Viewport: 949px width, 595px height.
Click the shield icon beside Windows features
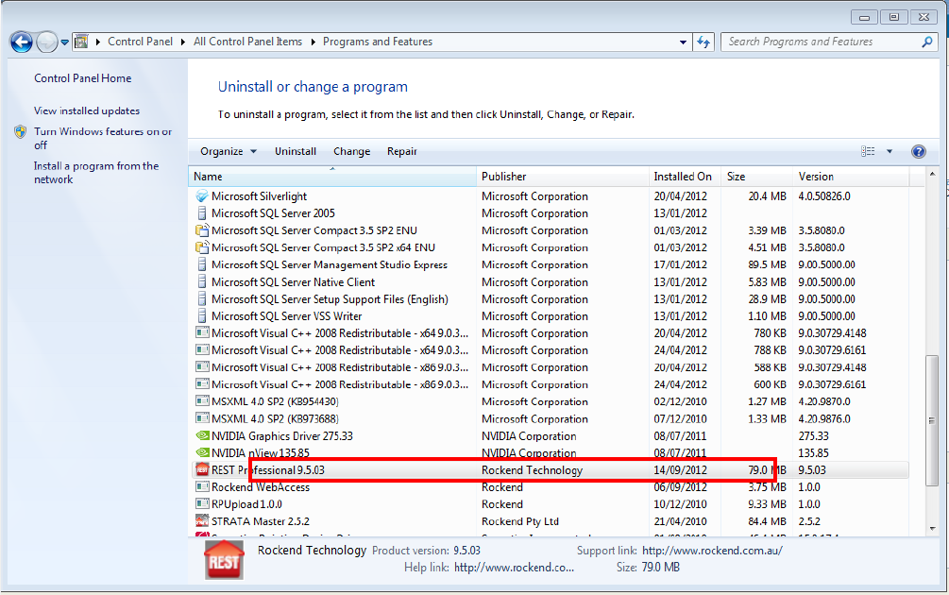pyautogui.click(x=21, y=131)
